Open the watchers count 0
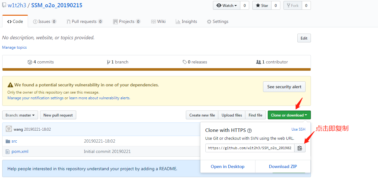This screenshot has height=179, width=378. pos(244,5)
